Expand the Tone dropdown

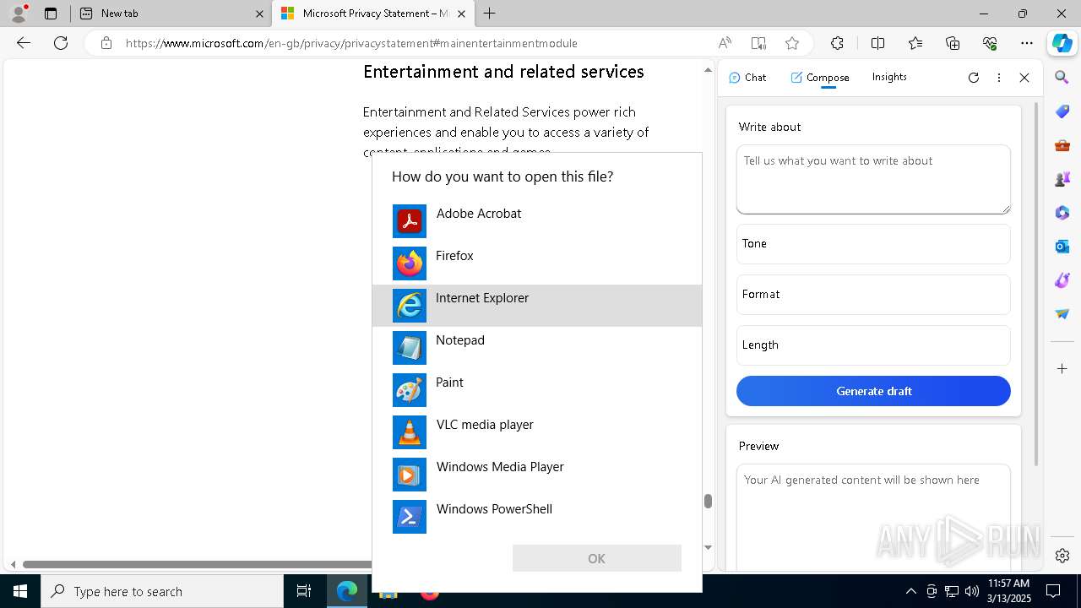873,243
